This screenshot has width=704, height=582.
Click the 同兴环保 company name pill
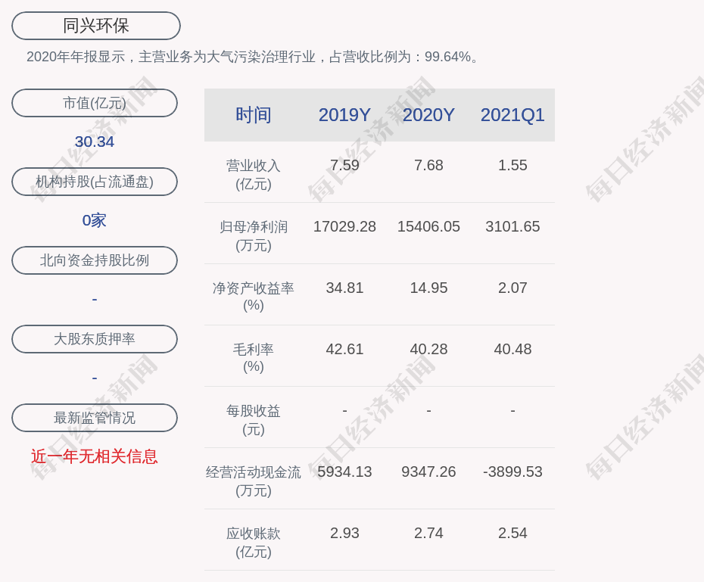point(96,26)
